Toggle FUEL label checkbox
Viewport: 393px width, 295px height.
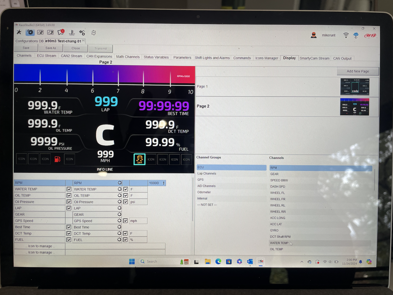click(x=69, y=239)
